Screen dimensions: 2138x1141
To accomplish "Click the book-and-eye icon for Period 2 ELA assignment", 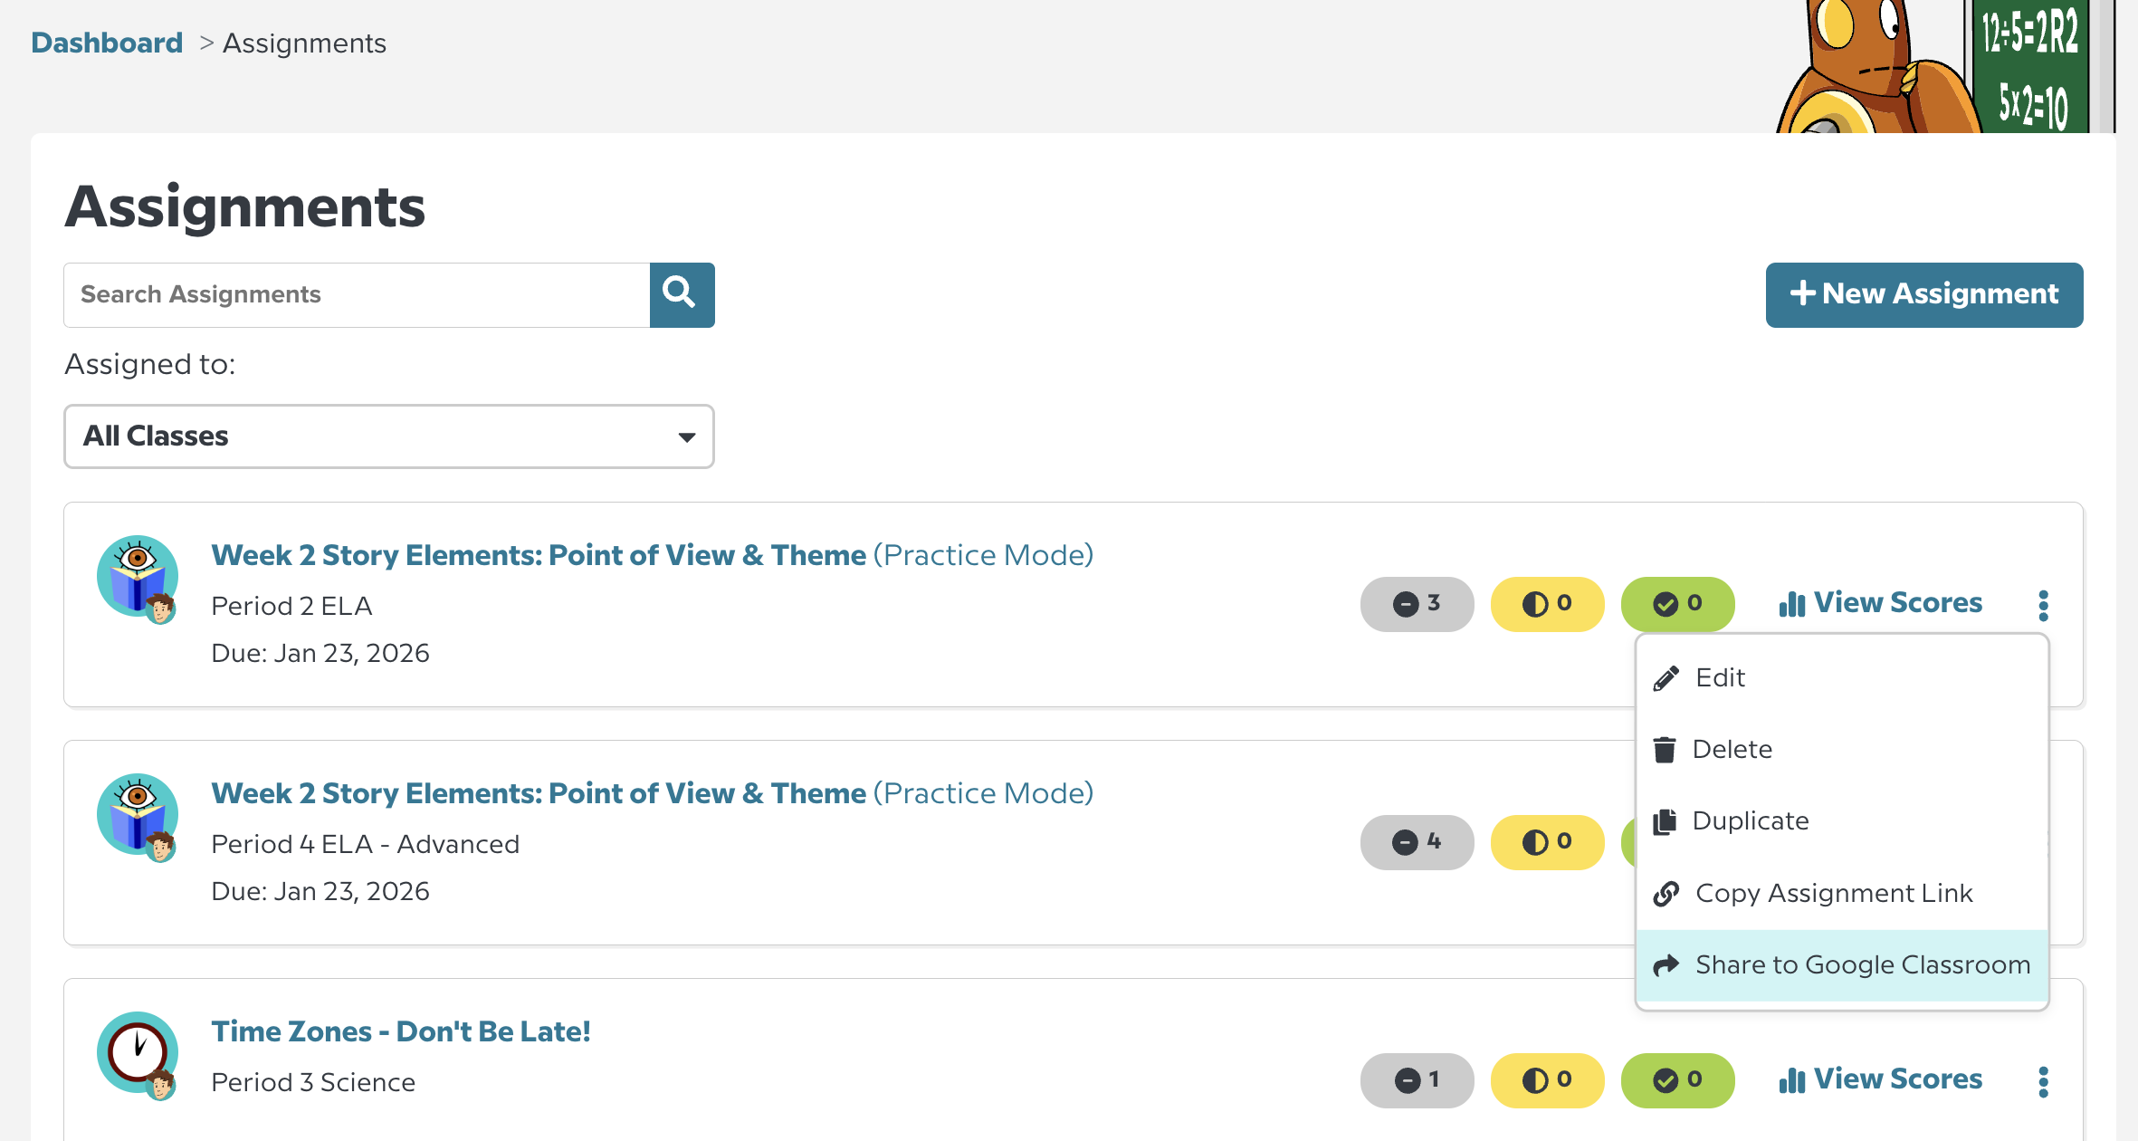I will click(138, 577).
